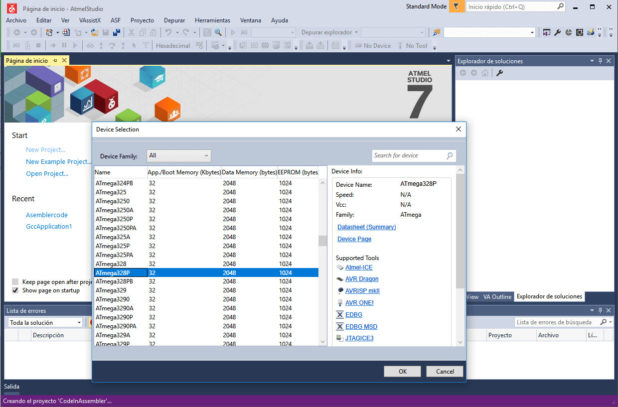Click the Redo arrow toolbar icon
Viewport: 618px width, 407px height.
185,32
